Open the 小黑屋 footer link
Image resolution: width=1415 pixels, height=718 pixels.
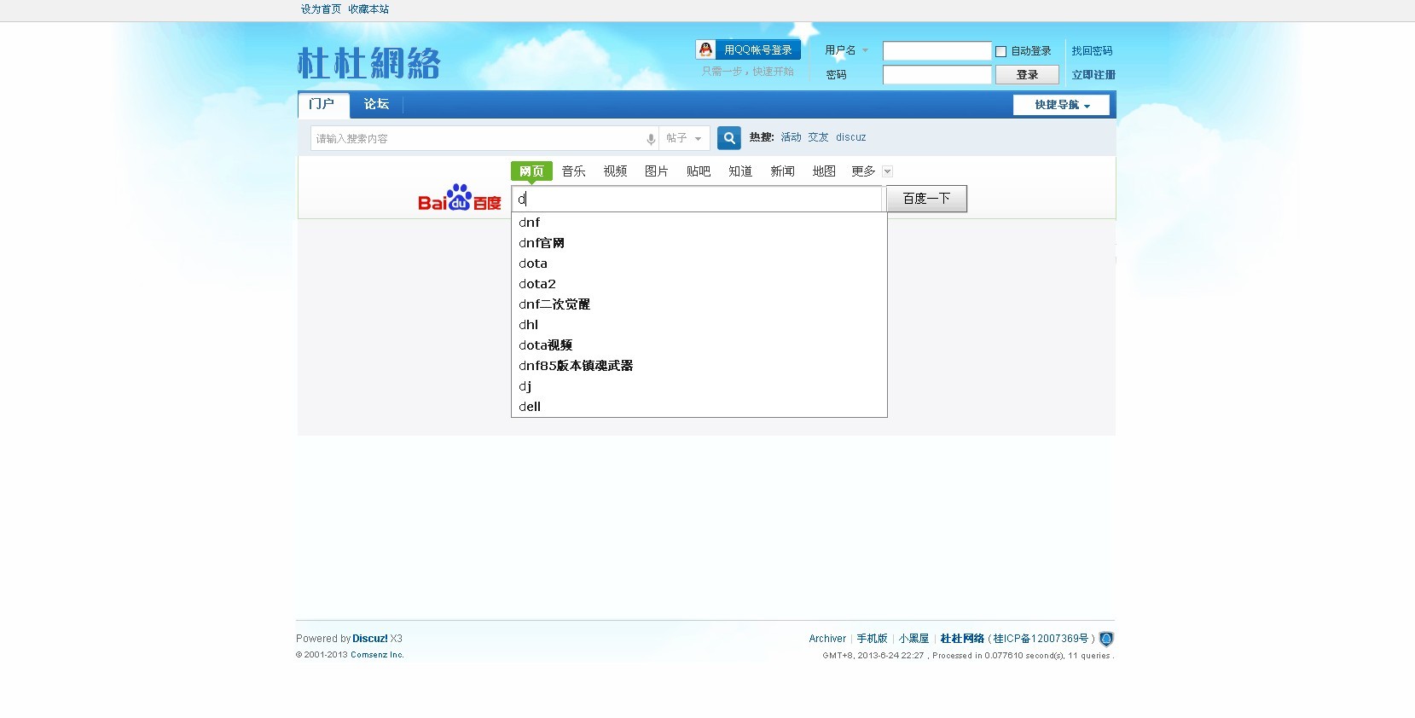coord(913,639)
